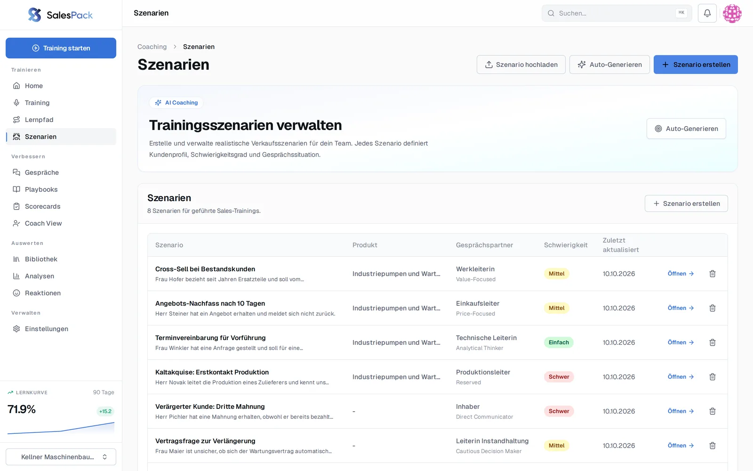The image size is (753, 471).
Task: Go to Home in sidebar
Action: (x=61, y=86)
